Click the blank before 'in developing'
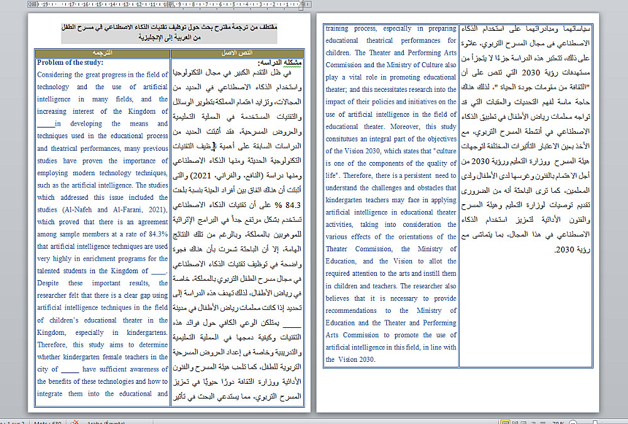This screenshot has width=628, height=424. (45, 125)
